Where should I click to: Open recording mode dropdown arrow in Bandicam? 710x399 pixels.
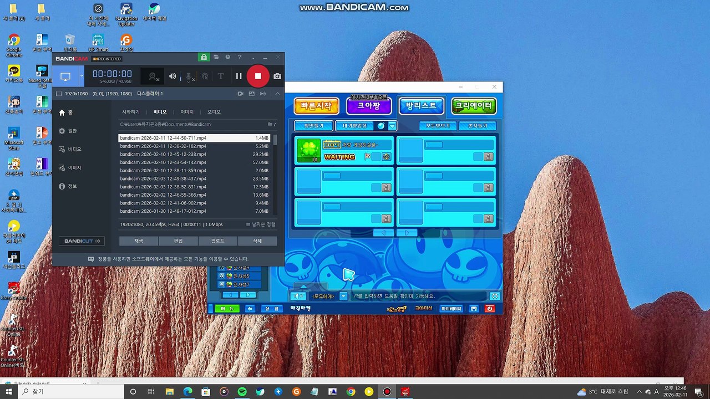tap(82, 76)
